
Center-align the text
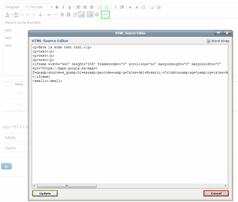85,7
